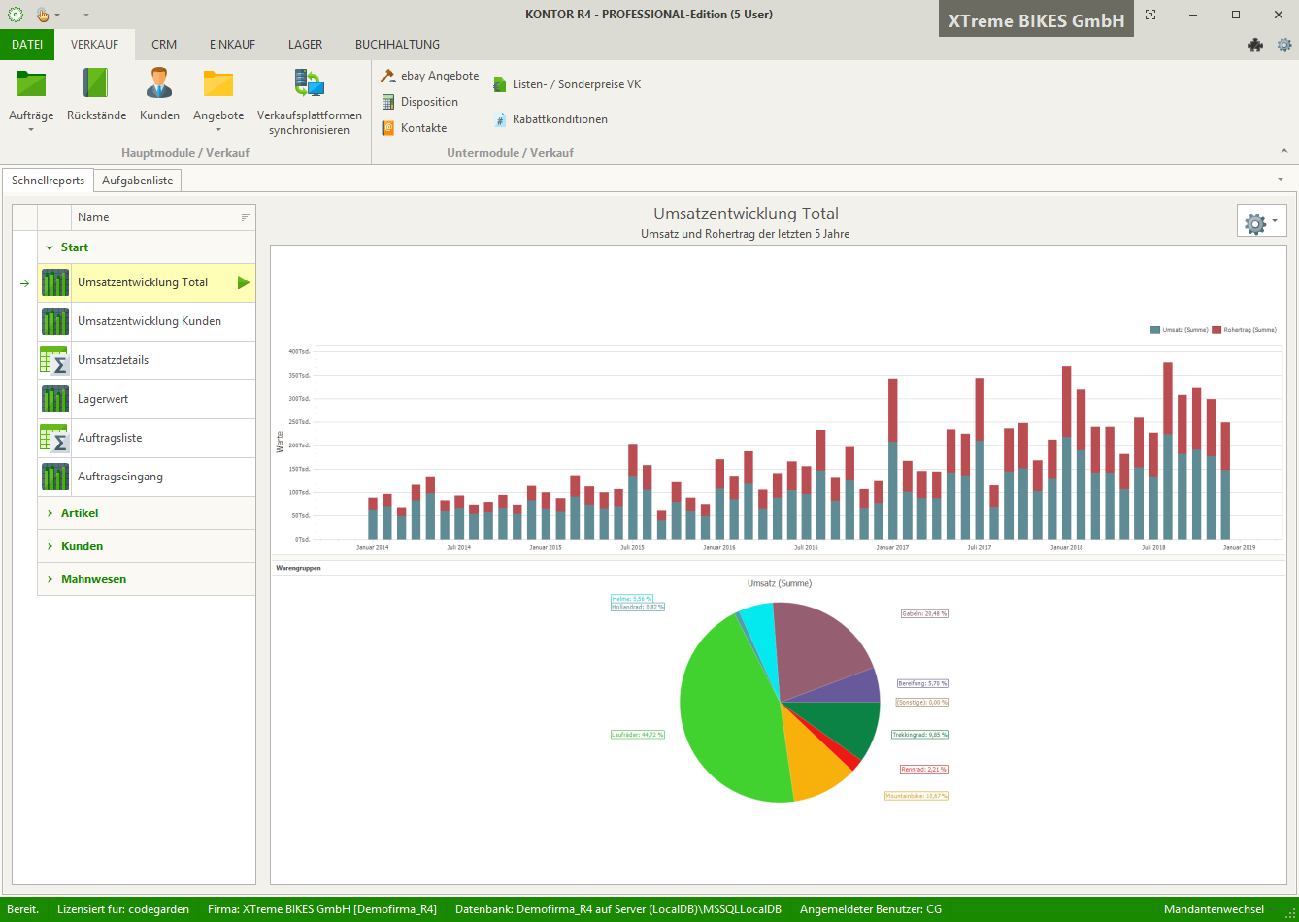Click the fullscreen focus icon in title bar
Viewport: 1299px width, 922px height.
click(x=1150, y=15)
